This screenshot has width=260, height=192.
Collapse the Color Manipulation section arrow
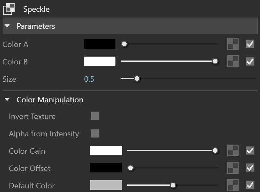coord(7,99)
